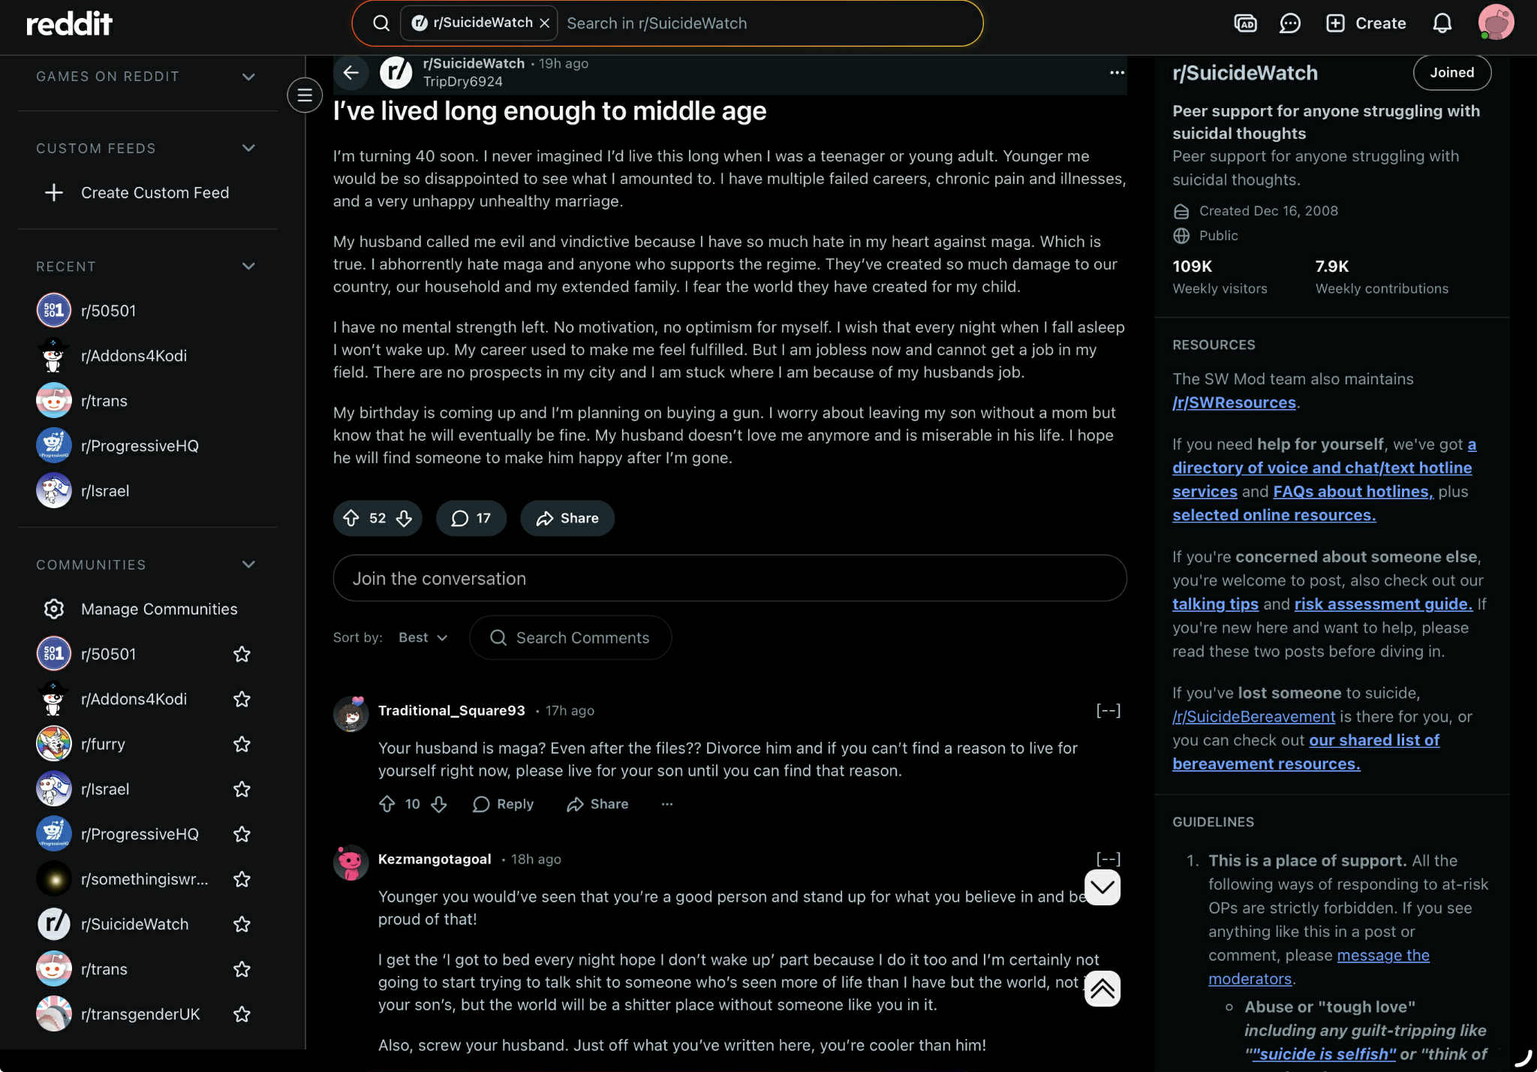Screen dimensions: 1537x1072
Task: Open r/ProgressiveHQ from Recent list
Action: point(140,446)
